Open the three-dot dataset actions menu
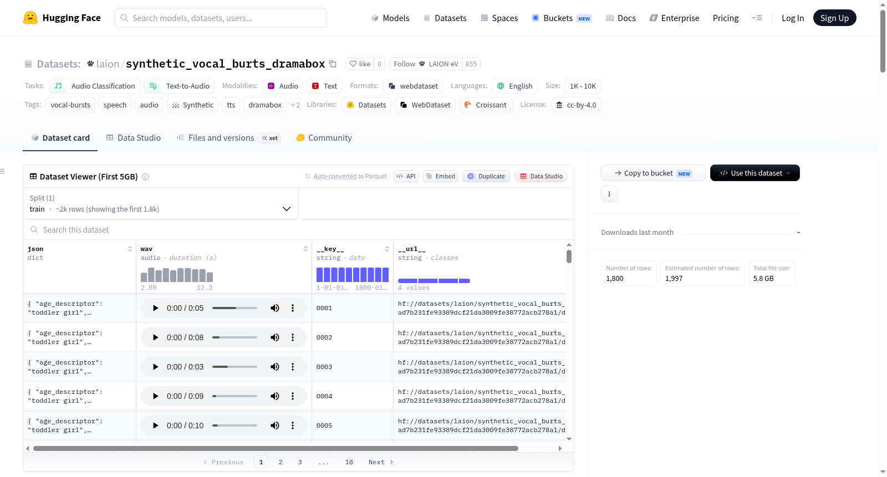The height and width of the screenshot is (477, 887). (609, 194)
